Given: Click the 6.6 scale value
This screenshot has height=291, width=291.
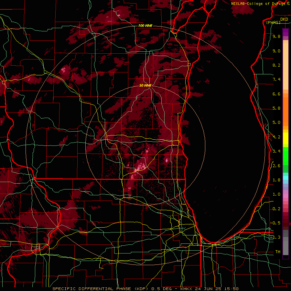Looking at the screenshot, I should (x=276, y=94).
